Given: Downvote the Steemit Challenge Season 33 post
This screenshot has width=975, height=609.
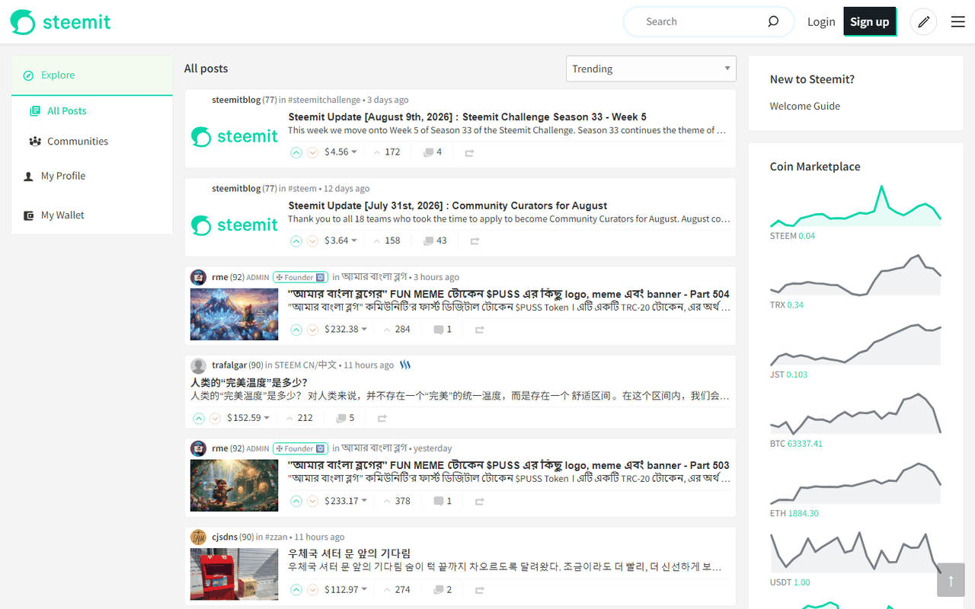Looking at the screenshot, I should click(x=312, y=152).
